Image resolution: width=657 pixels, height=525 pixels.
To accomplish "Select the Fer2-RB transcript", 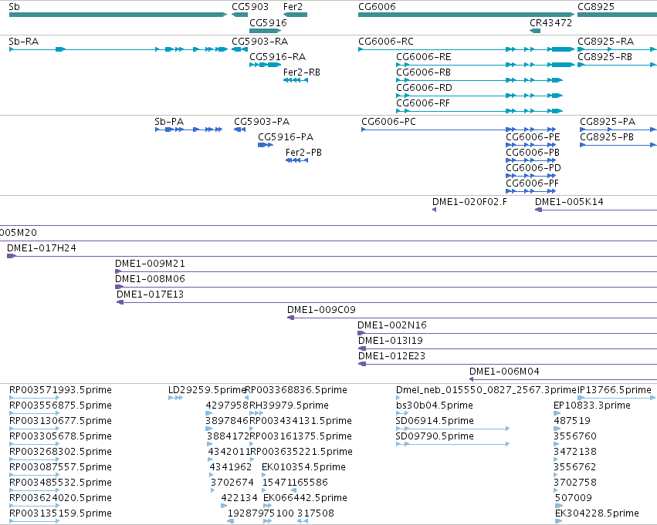I will point(302,72).
